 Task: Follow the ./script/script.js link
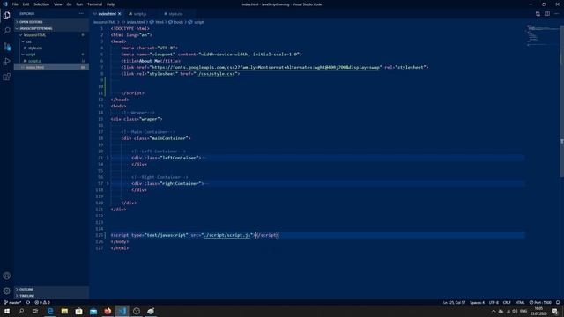226,235
